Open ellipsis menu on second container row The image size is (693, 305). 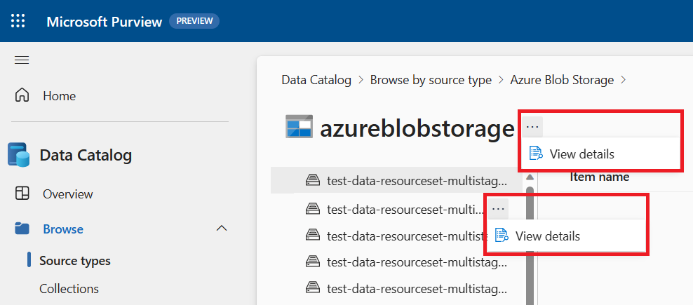(x=498, y=208)
